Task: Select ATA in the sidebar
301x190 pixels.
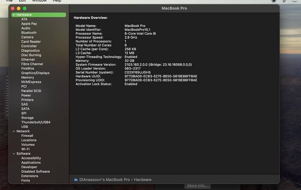Action: pos(24,19)
